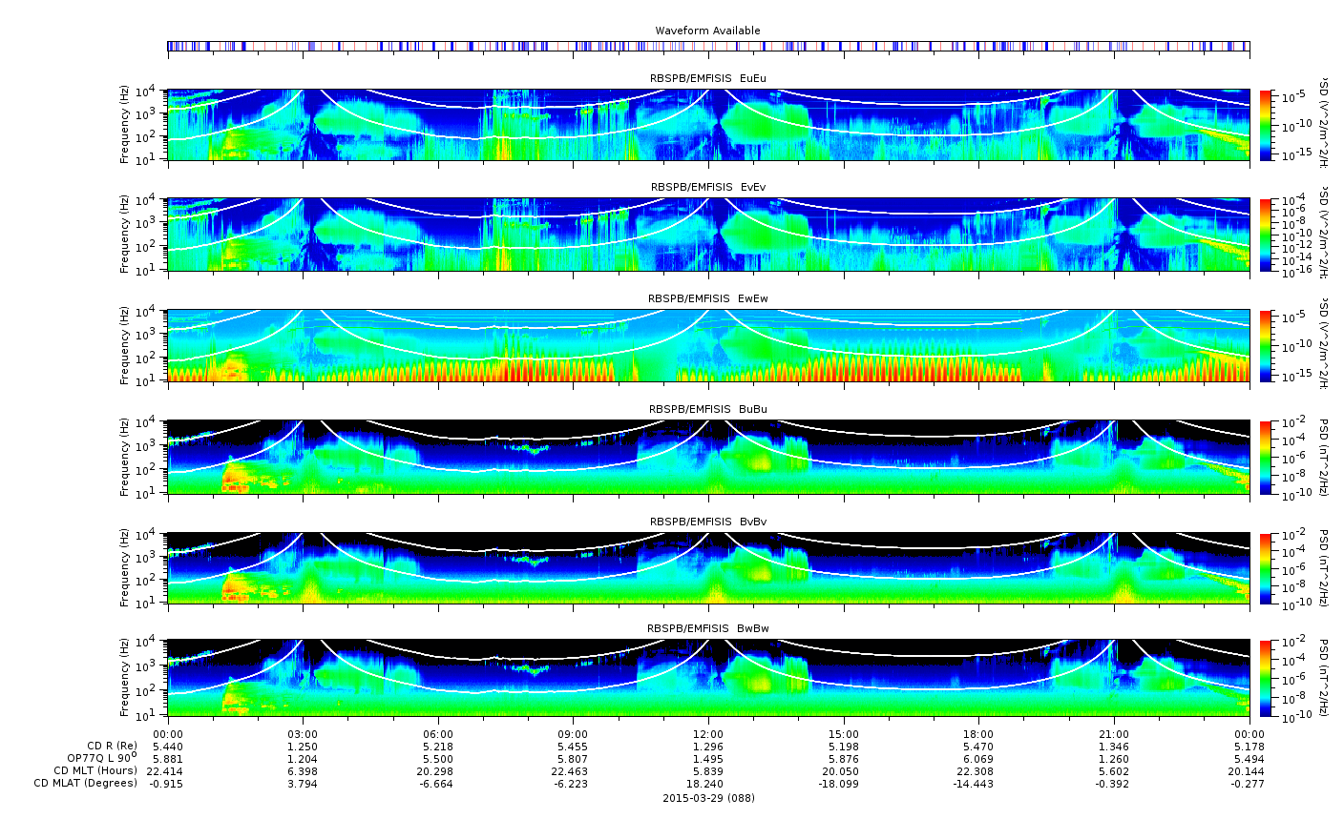Click the Waveform Available indicator bar

708,46
